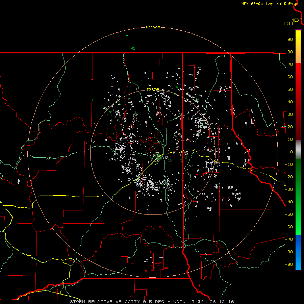Image resolution: width=304 pixels, height=304 pixels.
Task: Click the -50 knot scale value
Action: pyautogui.click(x=289, y=214)
